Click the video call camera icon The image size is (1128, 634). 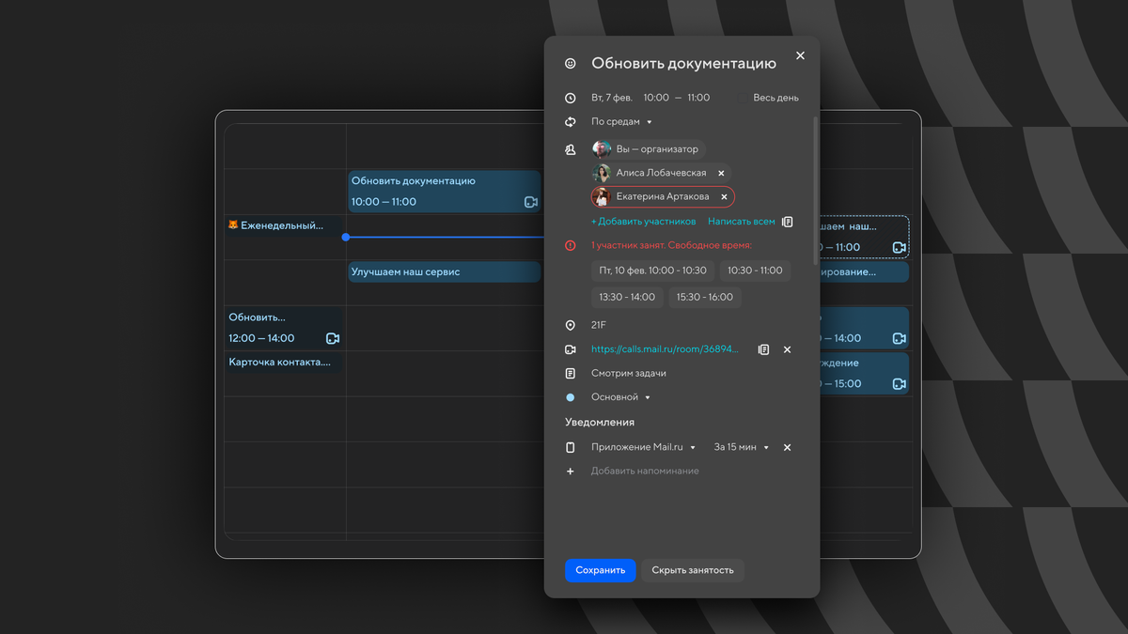coord(571,348)
